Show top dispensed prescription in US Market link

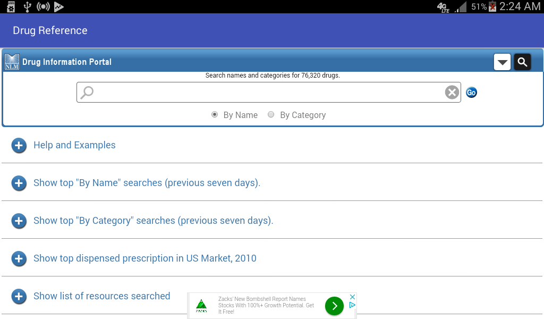click(x=145, y=258)
